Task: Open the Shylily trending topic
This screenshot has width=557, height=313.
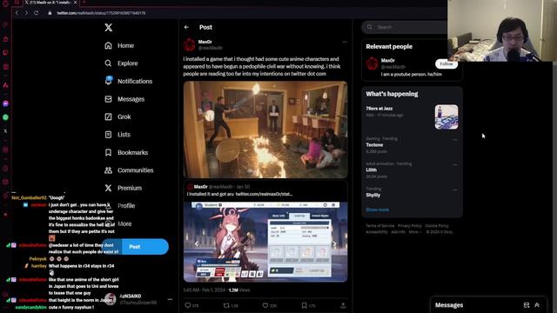Action: point(373,195)
